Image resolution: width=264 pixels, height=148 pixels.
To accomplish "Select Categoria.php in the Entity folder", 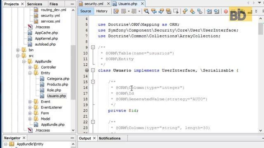I will coord(58,79).
